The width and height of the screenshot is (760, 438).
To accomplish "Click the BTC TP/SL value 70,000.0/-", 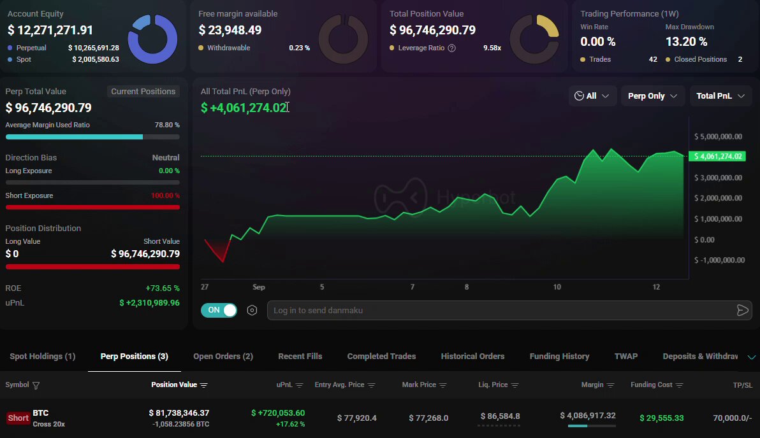I will click(733, 418).
